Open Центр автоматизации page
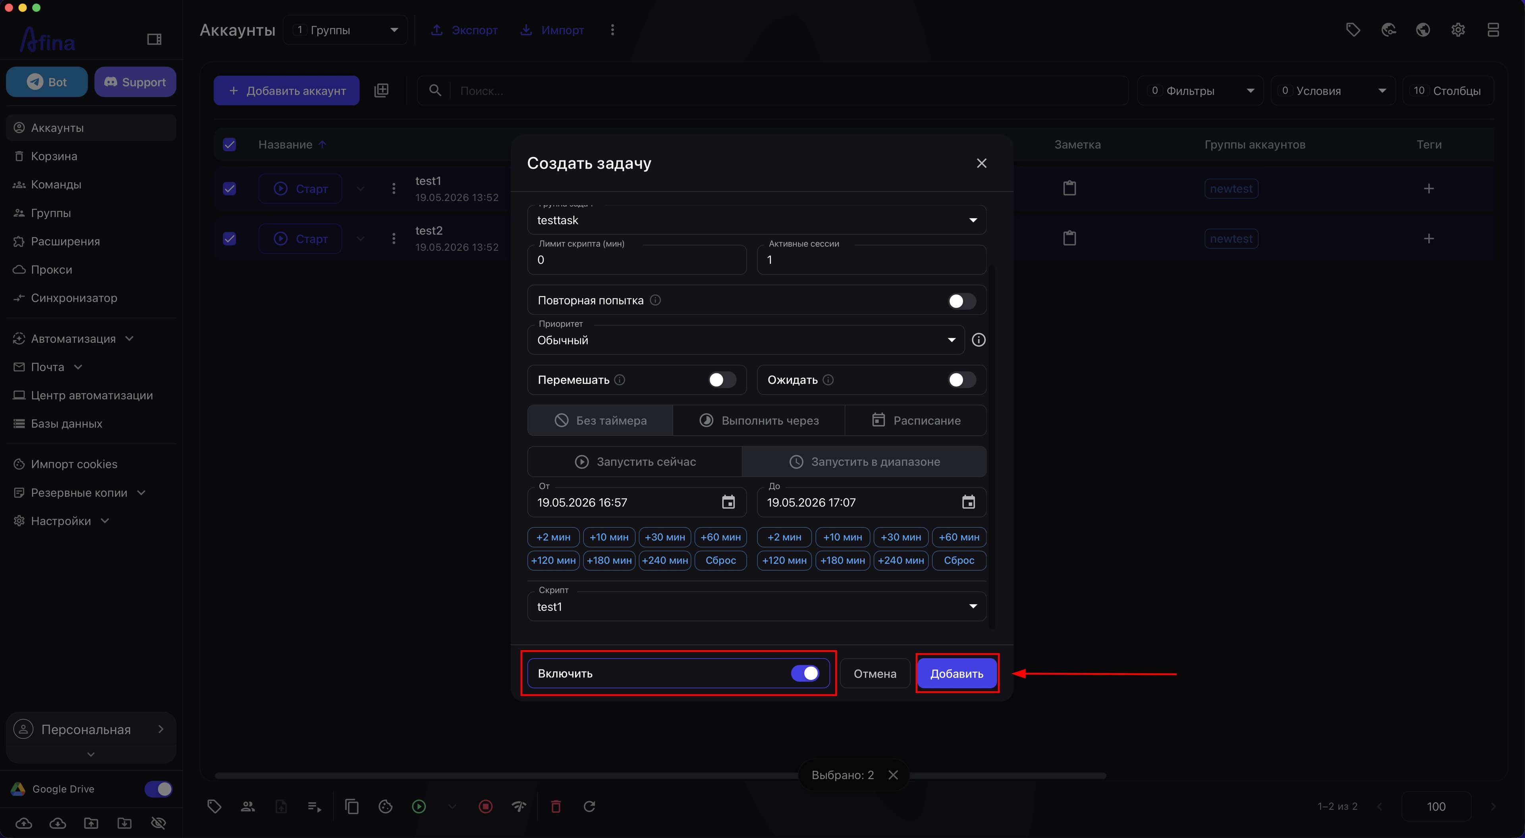1525x838 pixels. click(91, 395)
